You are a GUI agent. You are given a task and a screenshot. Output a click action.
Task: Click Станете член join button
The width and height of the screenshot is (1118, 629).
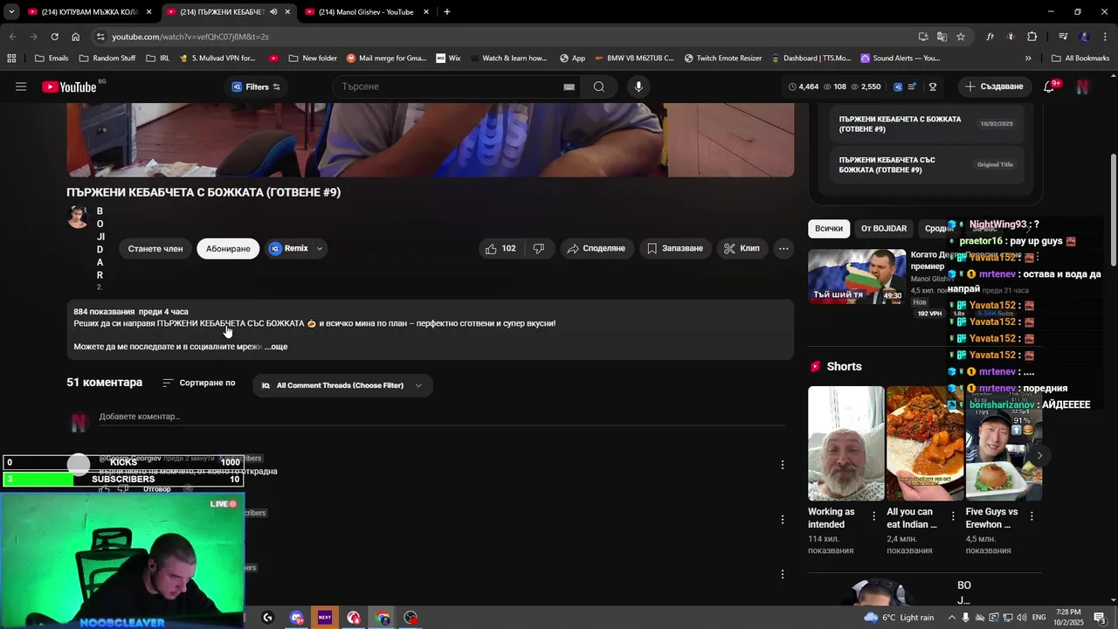coord(155,248)
